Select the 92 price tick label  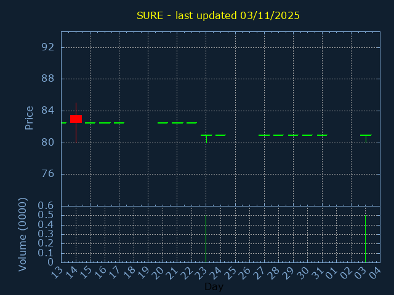(x=48, y=47)
